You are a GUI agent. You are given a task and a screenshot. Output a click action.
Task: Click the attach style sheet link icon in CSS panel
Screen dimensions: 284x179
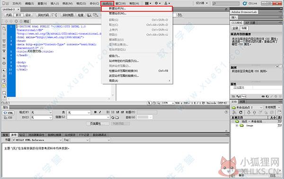click(x=263, y=97)
